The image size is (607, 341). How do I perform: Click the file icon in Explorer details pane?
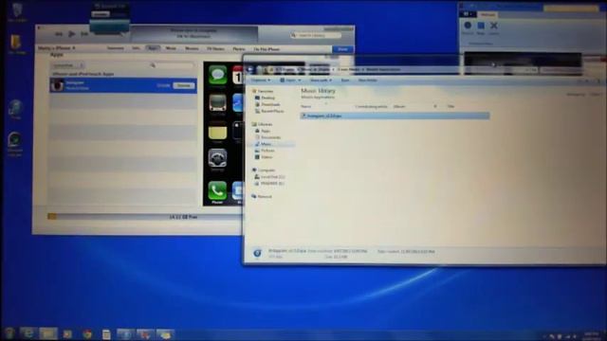tap(257, 253)
